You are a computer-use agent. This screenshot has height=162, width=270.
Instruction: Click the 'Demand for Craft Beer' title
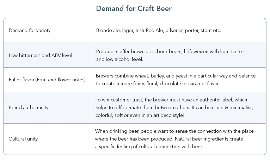tap(134, 8)
